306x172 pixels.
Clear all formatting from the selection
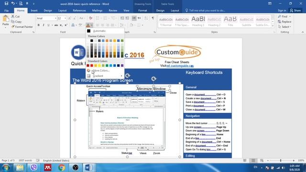[x=90, y=18]
